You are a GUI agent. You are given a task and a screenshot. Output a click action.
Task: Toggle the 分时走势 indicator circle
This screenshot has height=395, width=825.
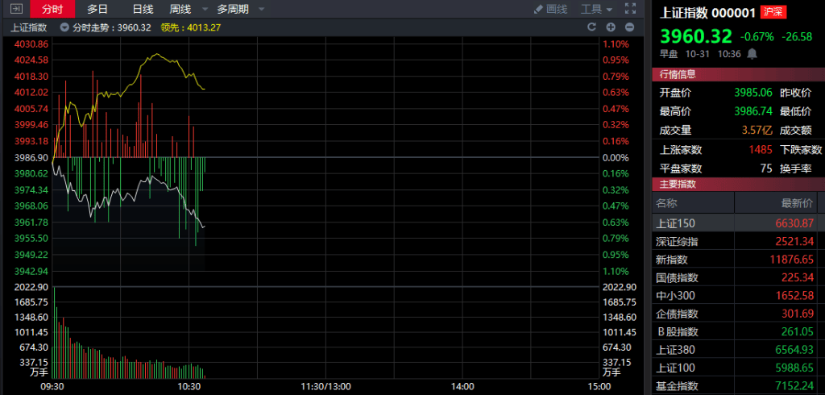point(64,27)
